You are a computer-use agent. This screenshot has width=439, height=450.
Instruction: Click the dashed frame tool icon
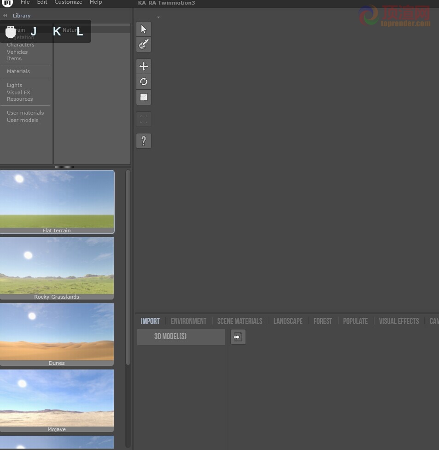coord(144,119)
